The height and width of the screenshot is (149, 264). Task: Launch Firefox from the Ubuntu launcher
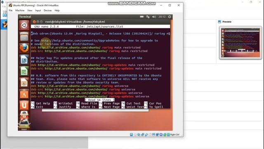[24, 48]
